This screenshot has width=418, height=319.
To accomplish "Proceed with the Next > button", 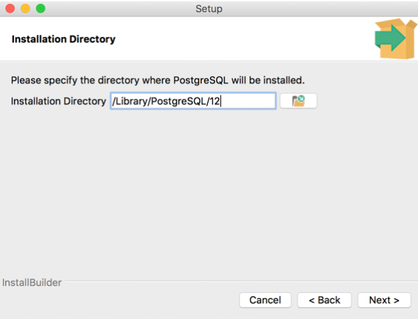I will (384, 300).
